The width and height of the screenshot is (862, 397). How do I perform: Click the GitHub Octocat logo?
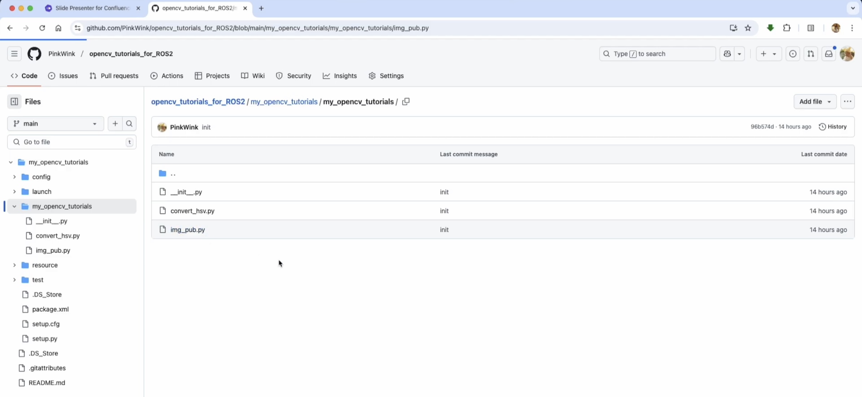pos(34,54)
